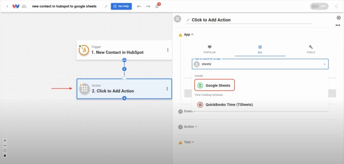
Task: Edit workflow name with pencil icon
Action: (106, 6)
